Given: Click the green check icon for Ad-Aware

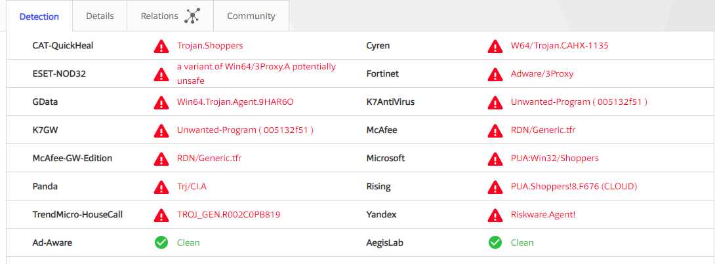Looking at the screenshot, I should 161,243.
